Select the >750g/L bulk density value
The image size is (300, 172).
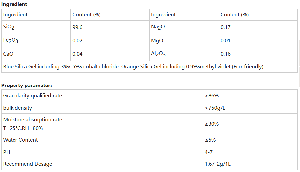pos(215,108)
